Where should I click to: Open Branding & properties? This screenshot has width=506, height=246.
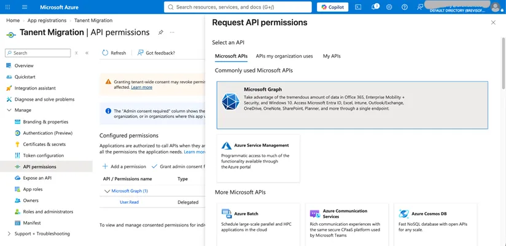[x=45, y=122]
